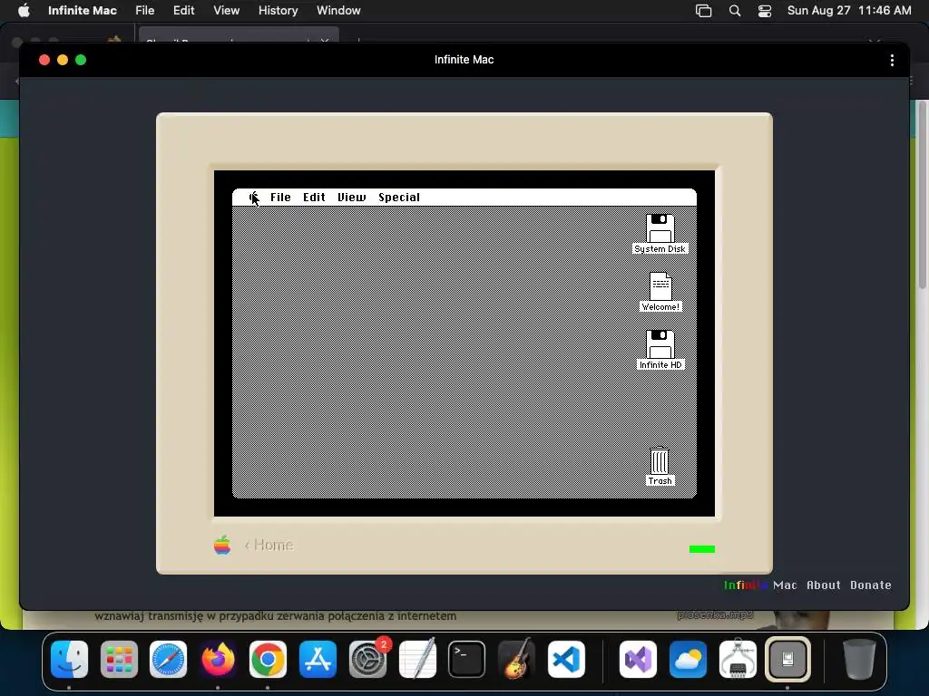Open System Information from the Dock

(x=738, y=659)
